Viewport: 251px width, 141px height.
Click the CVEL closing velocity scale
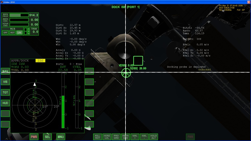77,101
